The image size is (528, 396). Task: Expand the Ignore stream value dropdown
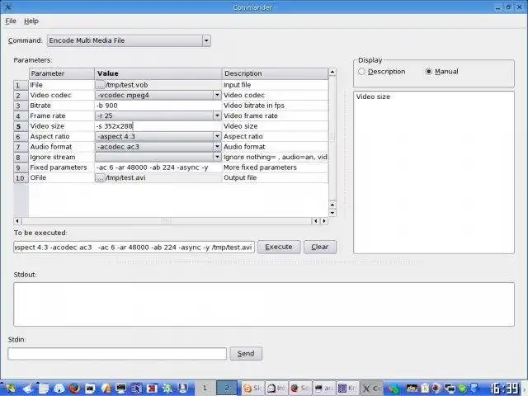pyautogui.click(x=217, y=158)
